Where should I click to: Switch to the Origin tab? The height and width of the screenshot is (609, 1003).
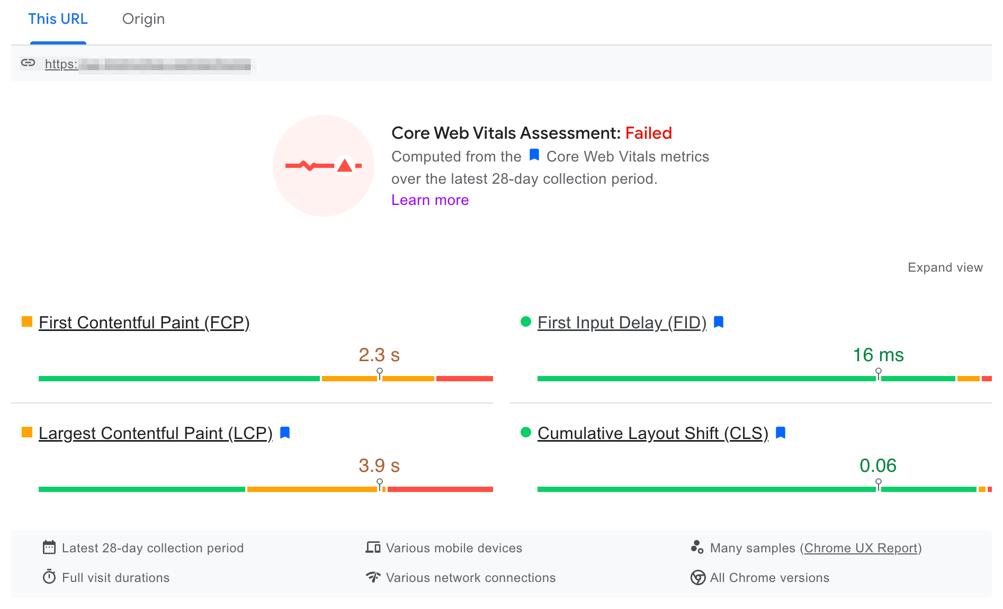coord(144,19)
